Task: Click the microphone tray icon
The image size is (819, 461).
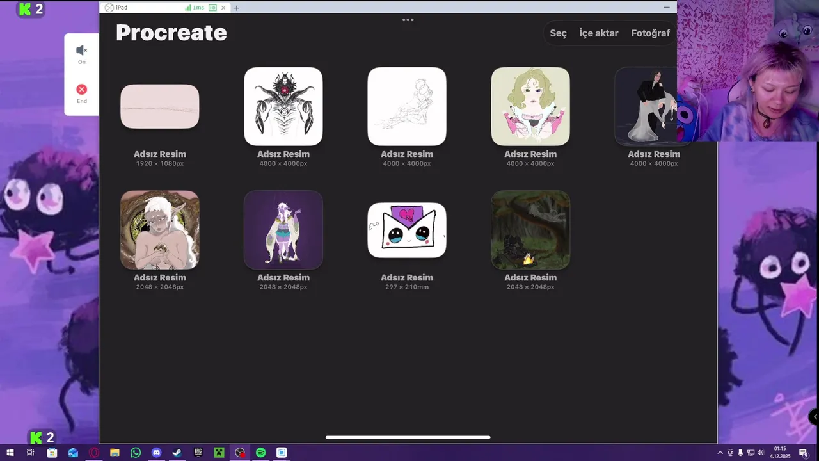Action: point(740,453)
